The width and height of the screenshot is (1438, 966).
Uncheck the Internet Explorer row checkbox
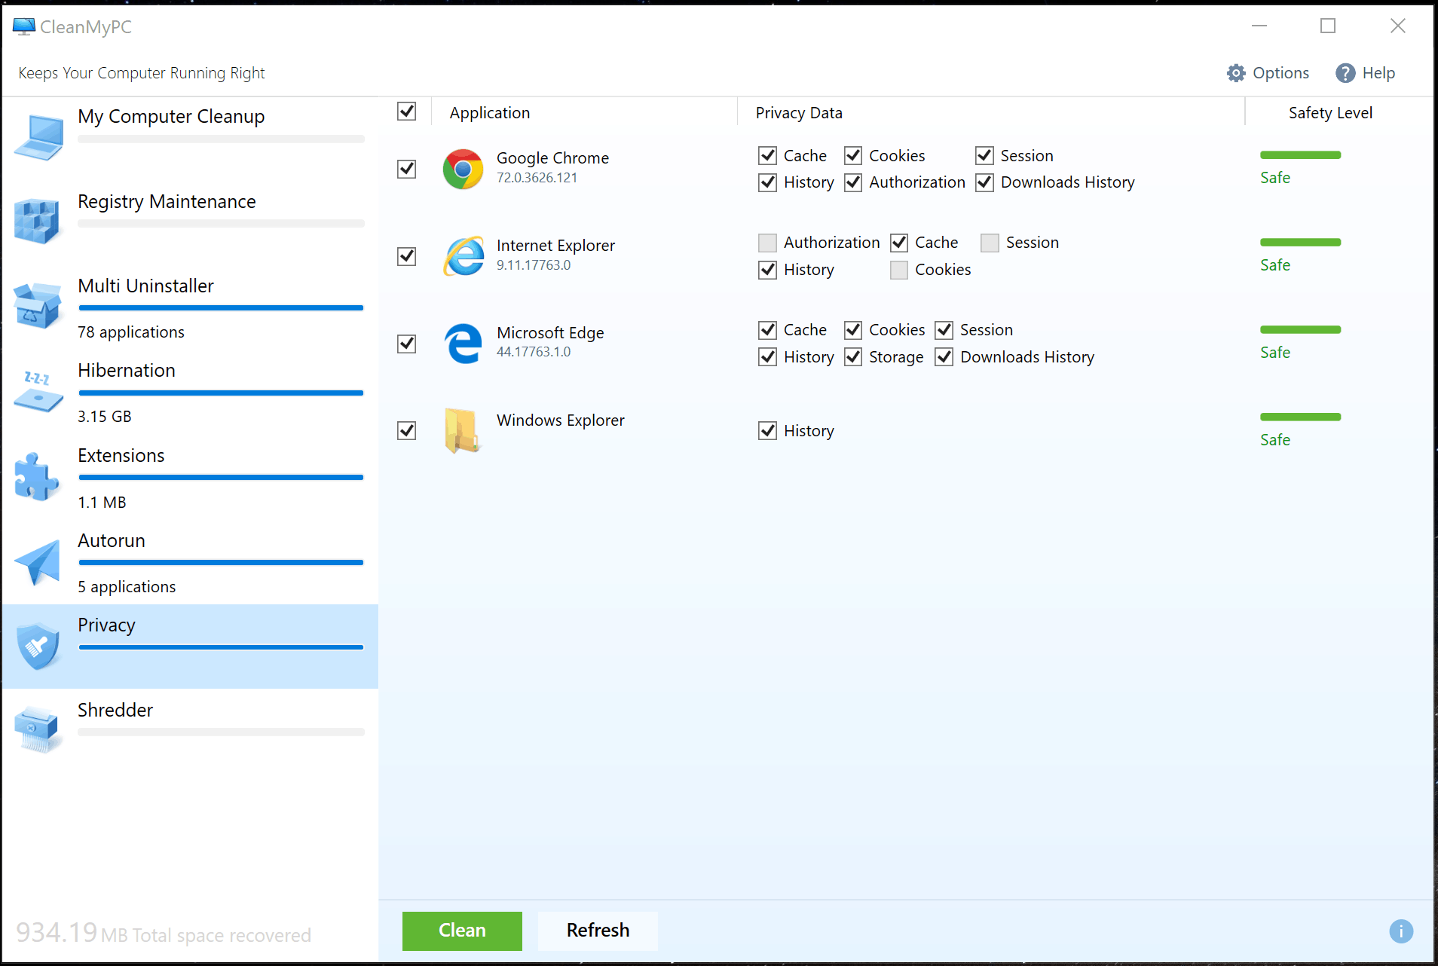coord(407,256)
